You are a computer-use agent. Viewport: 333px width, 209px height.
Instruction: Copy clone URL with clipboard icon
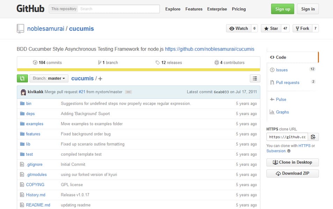pos(313,137)
